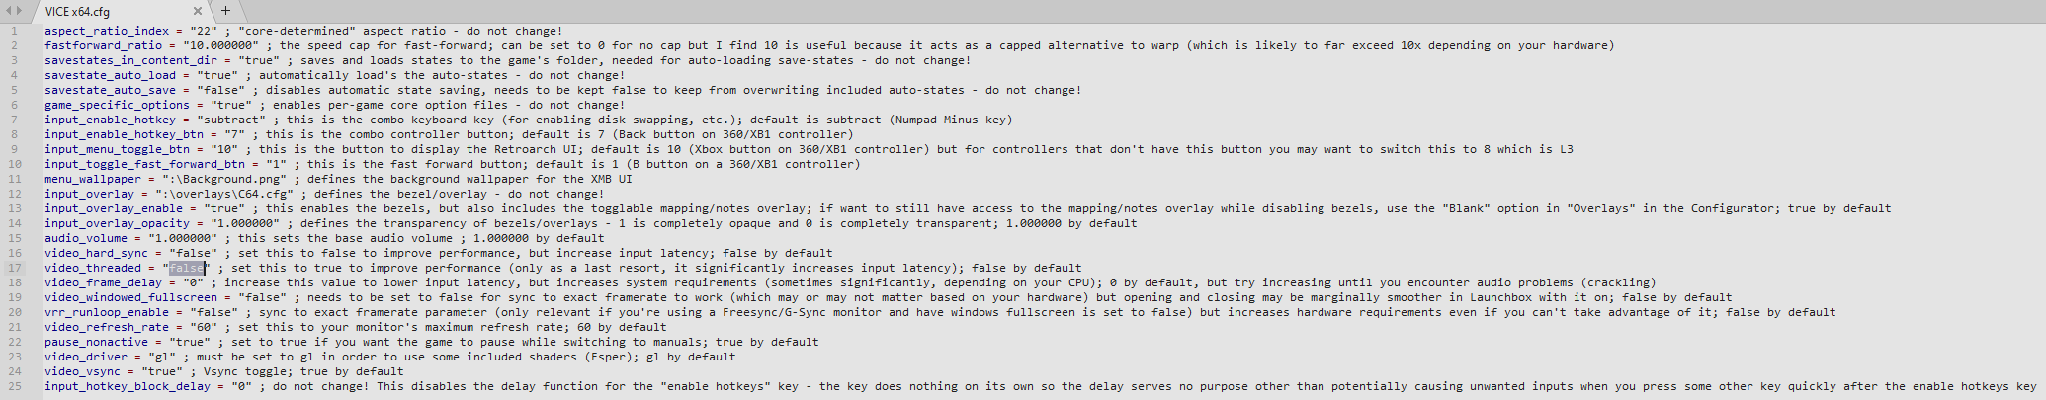Place cursor on aspect_ratio_index key

pyautogui.click(x=107, y=31)
